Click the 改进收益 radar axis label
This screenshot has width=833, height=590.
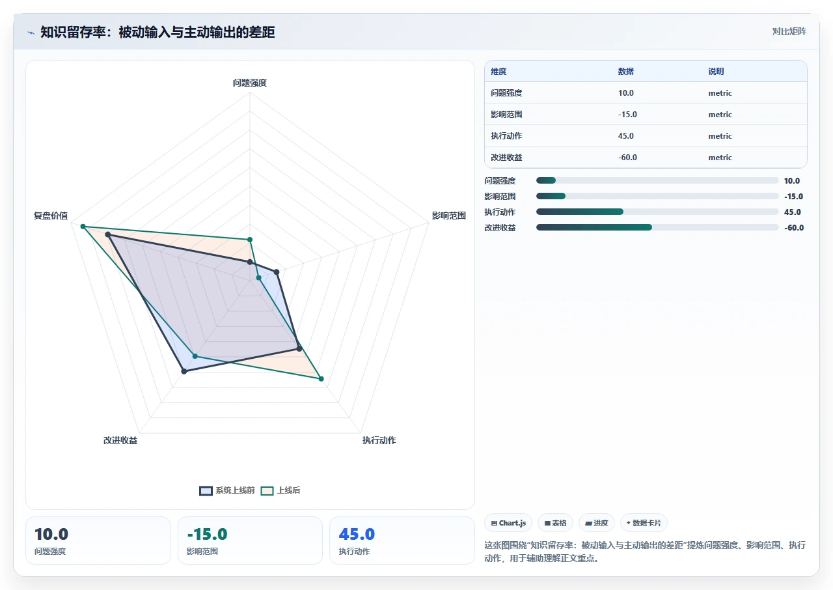[120, 441]
